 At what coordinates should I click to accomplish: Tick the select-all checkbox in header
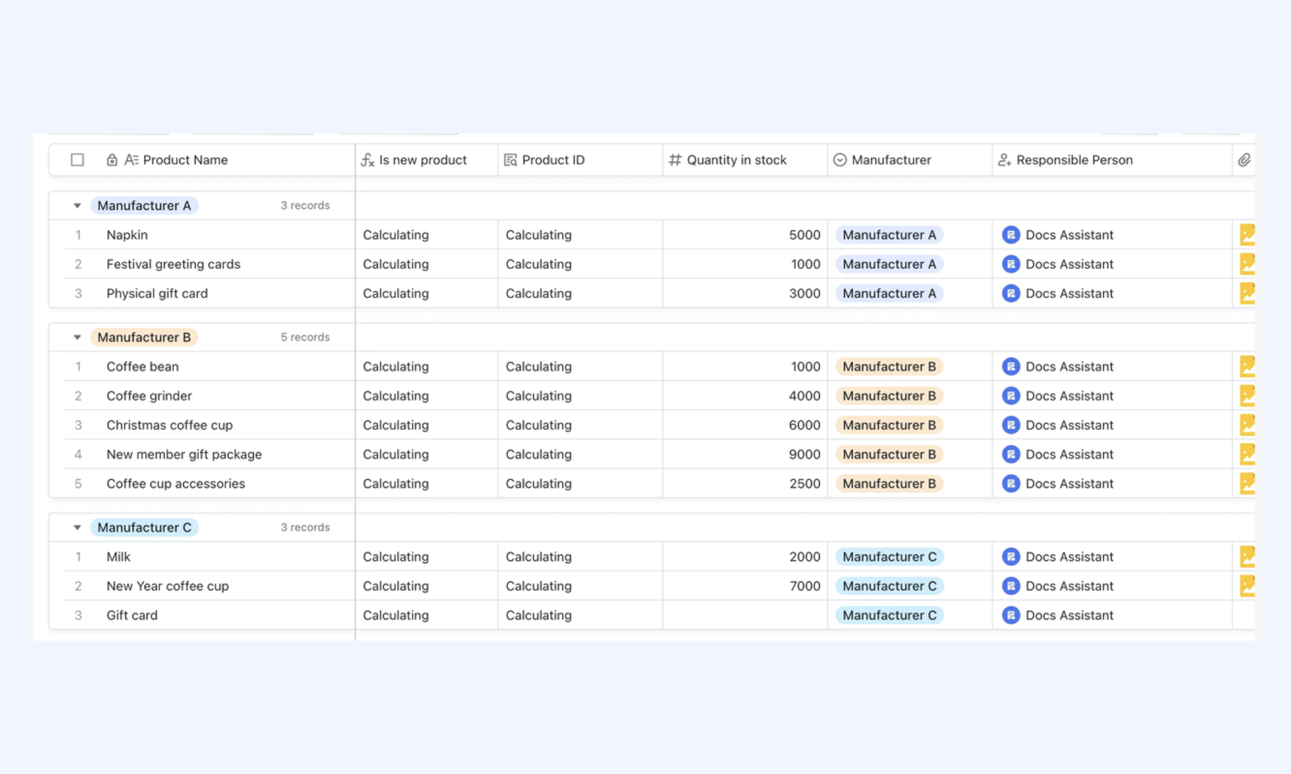click(x=77, y=160)
